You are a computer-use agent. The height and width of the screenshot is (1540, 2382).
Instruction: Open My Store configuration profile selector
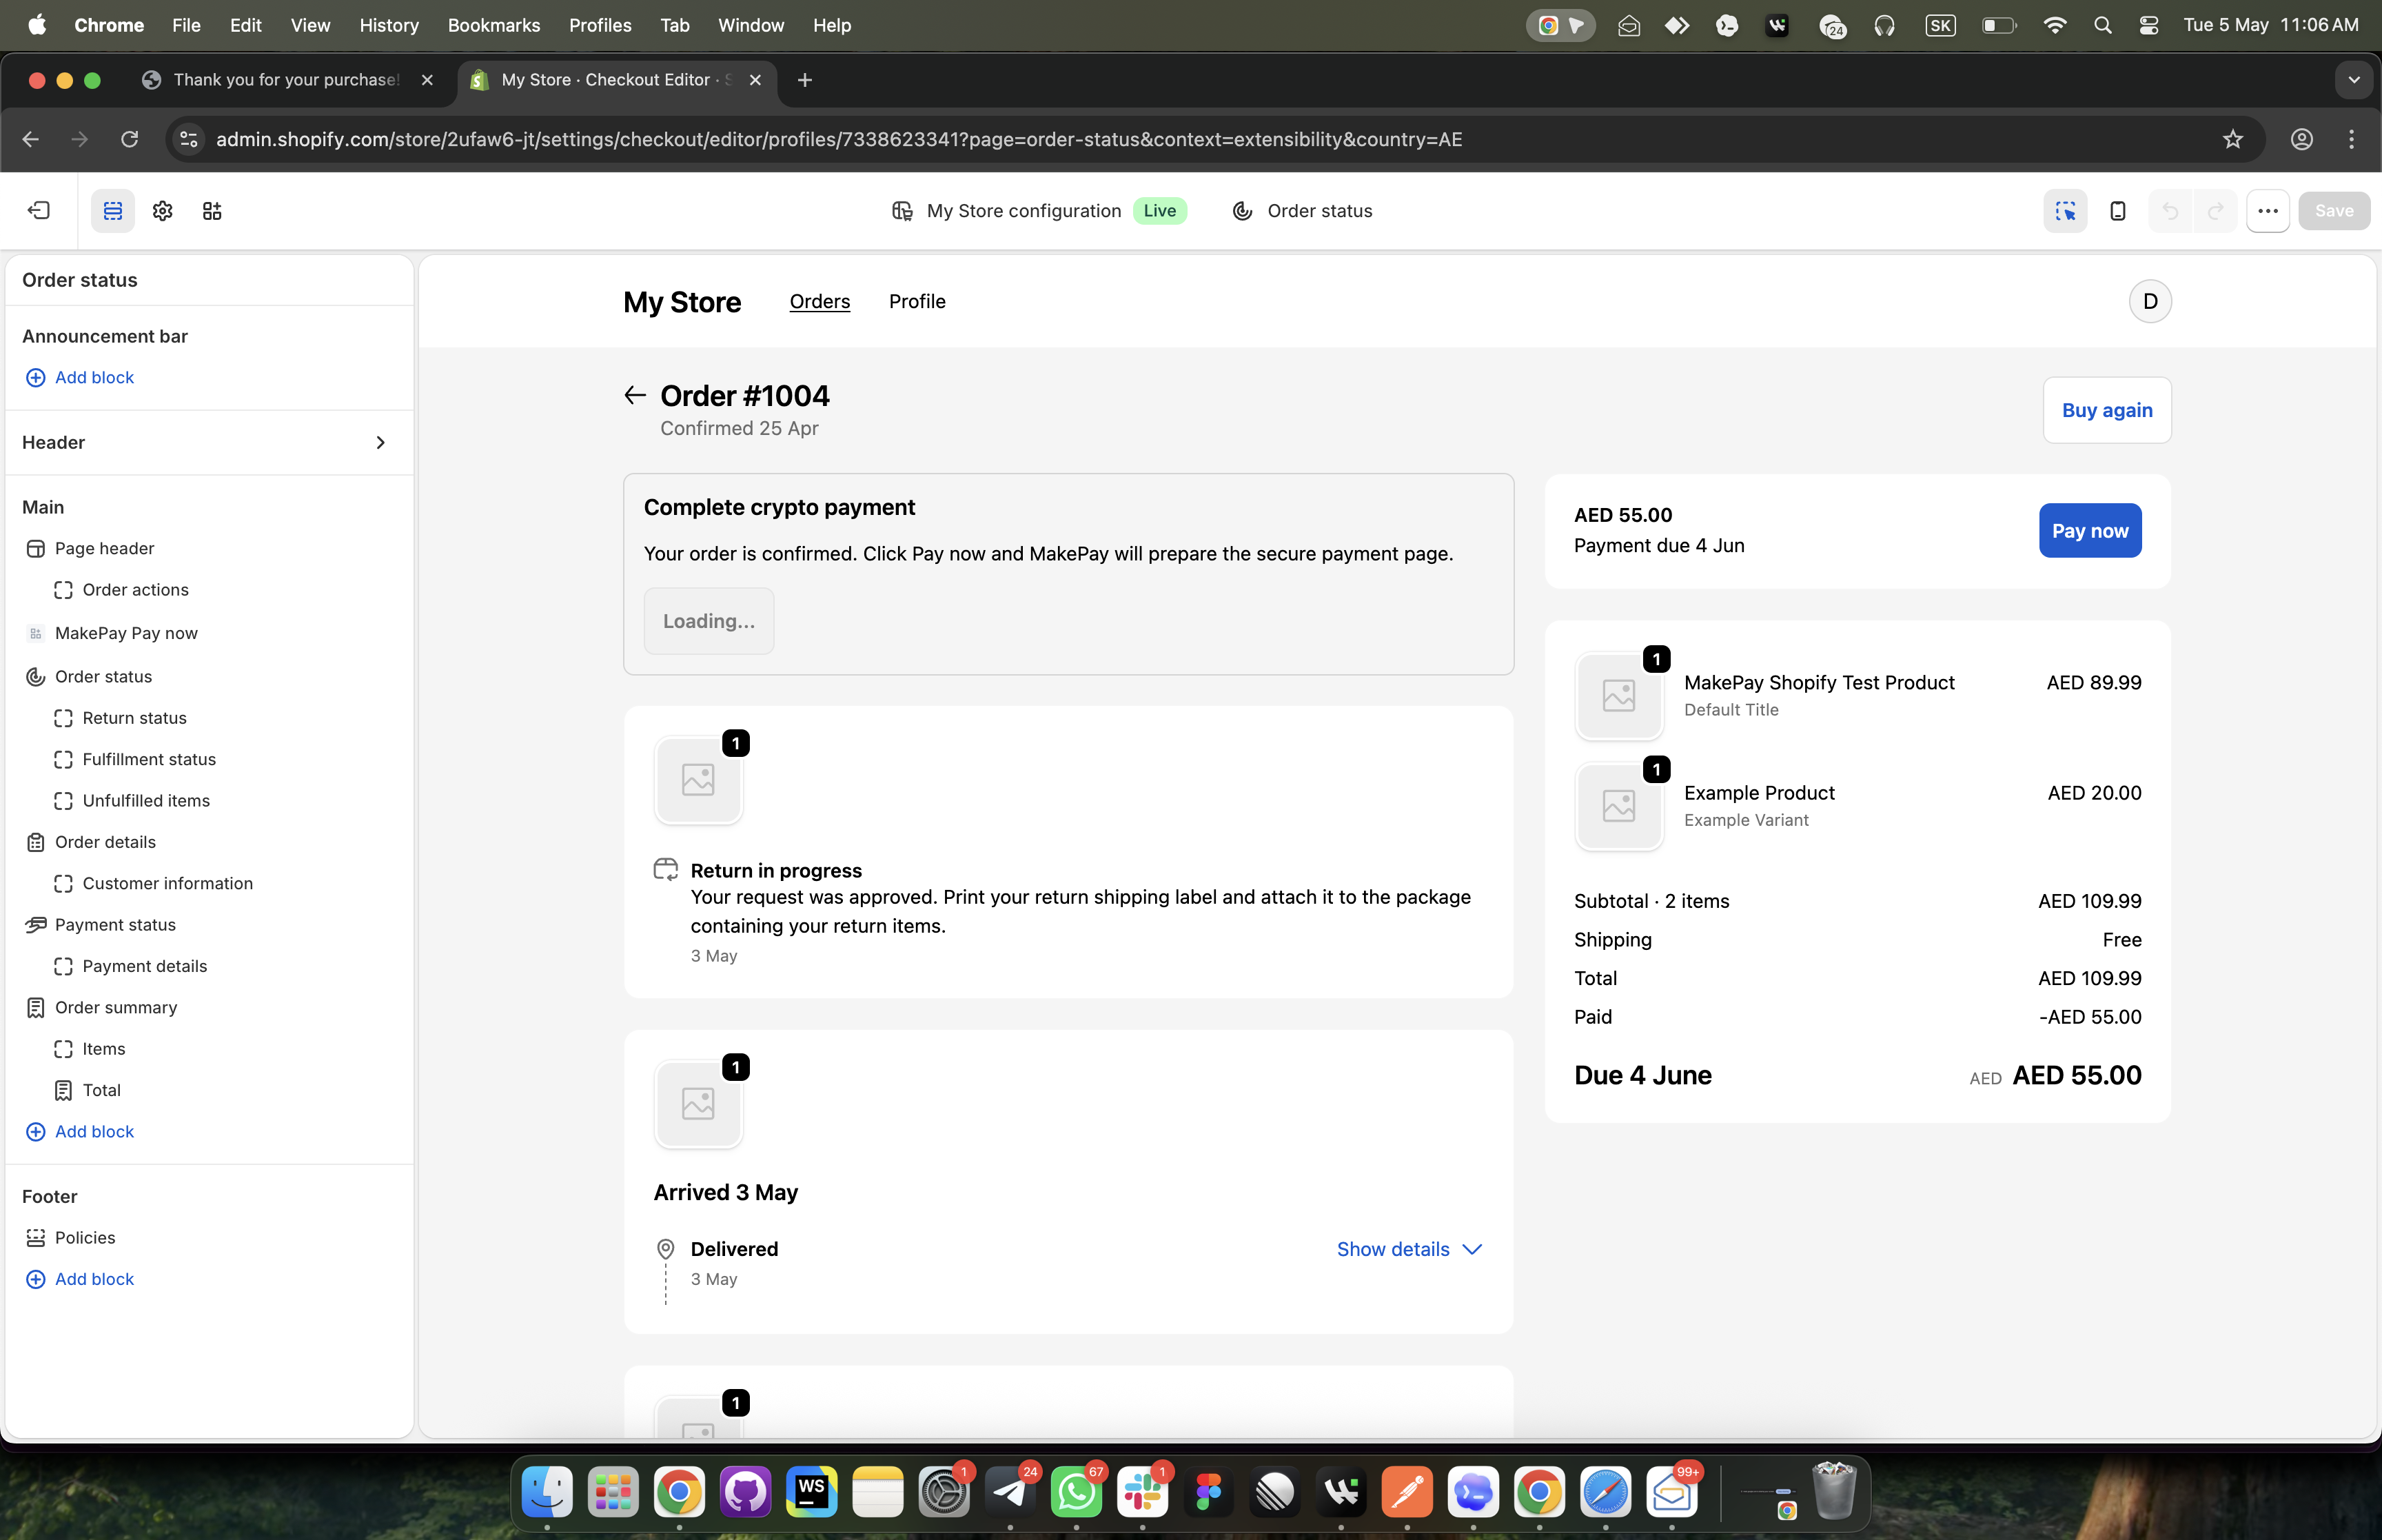point(1039,210)
